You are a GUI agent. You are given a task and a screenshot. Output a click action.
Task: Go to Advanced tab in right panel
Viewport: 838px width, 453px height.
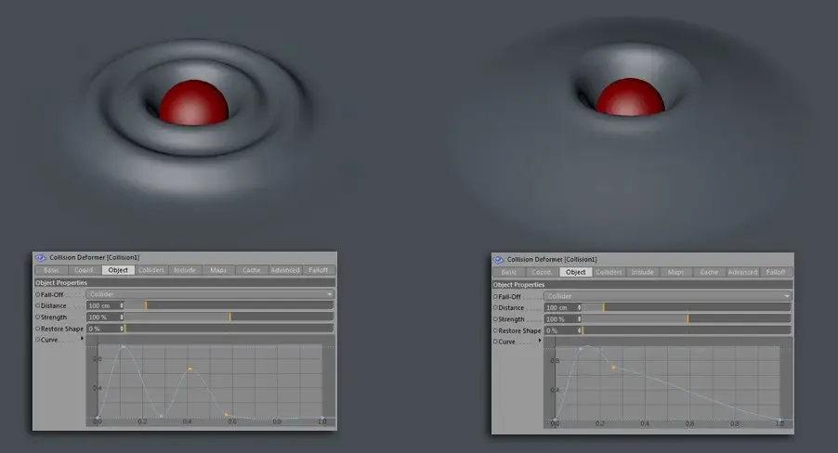(x=742, y=272)
